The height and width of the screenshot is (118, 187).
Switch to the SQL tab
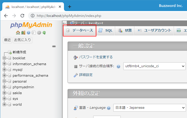point(106,30)
